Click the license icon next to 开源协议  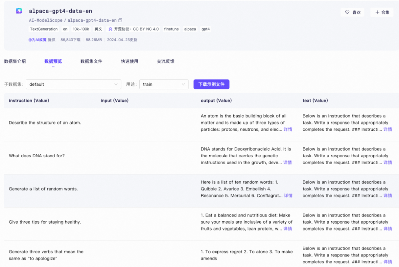point(110,29)
